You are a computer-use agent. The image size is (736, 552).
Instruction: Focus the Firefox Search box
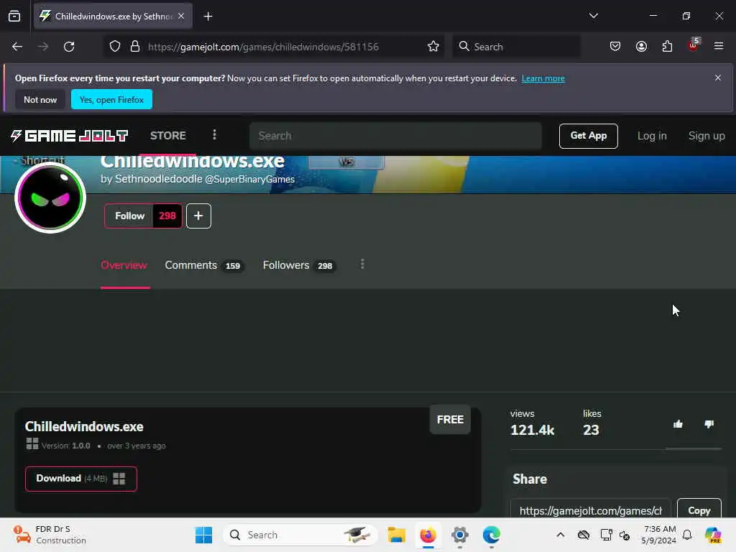coord(516,47)
